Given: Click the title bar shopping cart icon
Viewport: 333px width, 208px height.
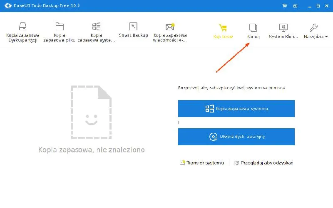Looking at the screenshot, I should coord(285,6).
